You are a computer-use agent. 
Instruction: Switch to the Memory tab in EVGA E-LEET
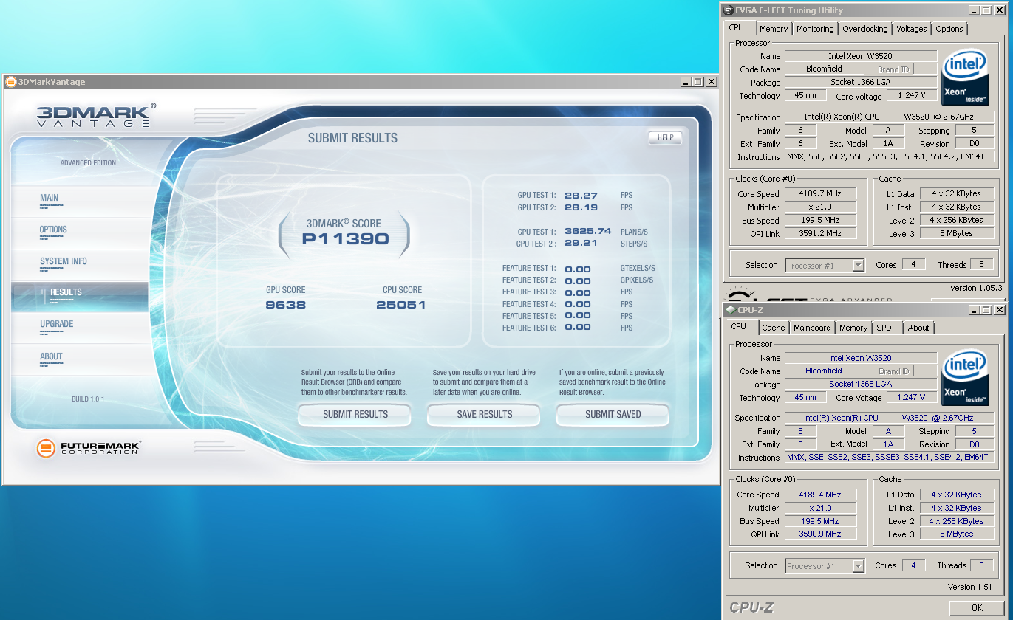774,29
